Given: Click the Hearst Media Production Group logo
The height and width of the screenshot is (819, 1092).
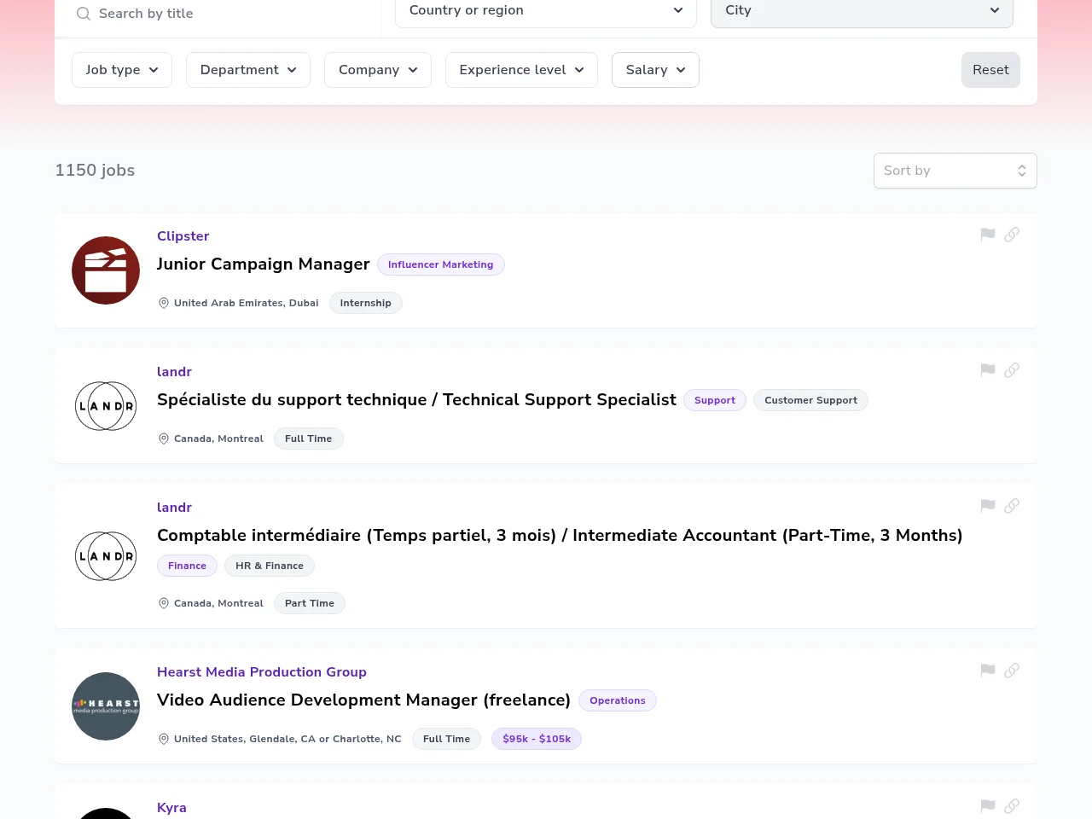Looking at the screenshot, I should (x=106, y=706).
